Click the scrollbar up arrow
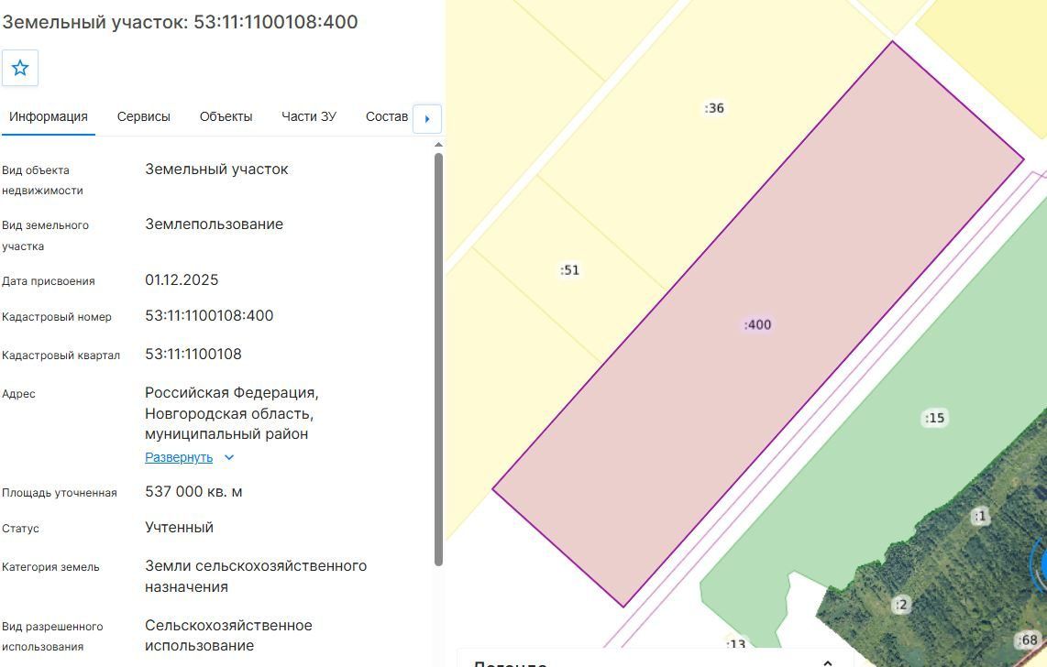This screenshot has height=667, width=1047. (x=439, y=144)
